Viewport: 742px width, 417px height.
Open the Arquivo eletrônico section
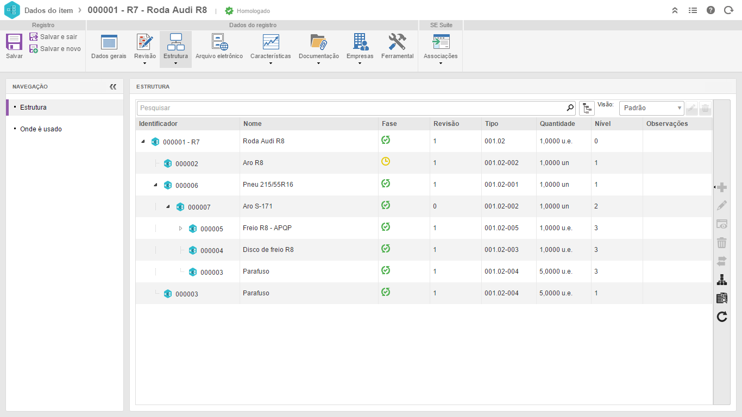tap(219, 47)
